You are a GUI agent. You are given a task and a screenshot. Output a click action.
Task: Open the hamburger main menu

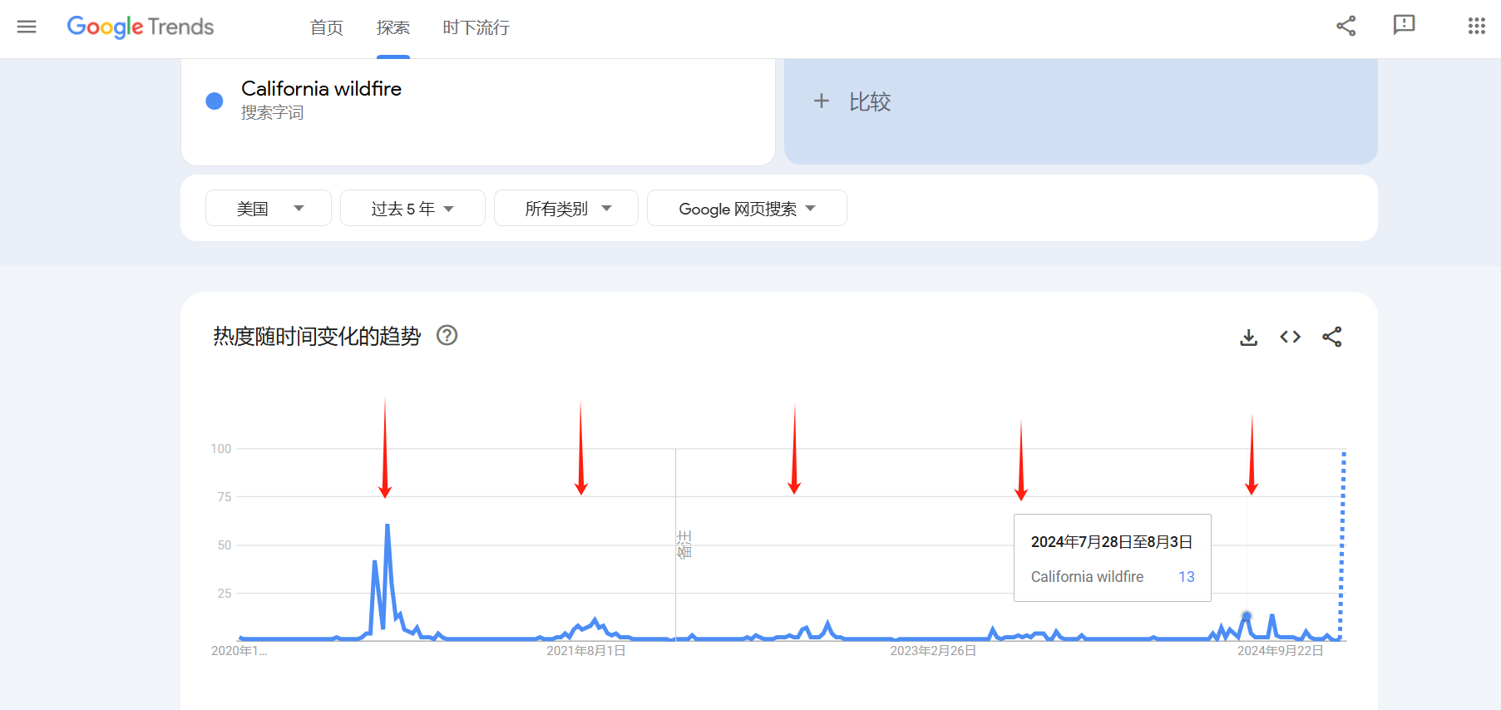click(x=27, y=27)
